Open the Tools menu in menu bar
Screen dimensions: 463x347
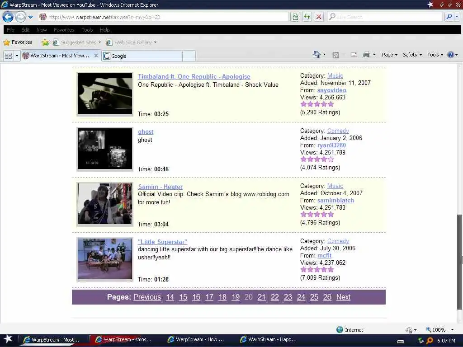[x=87, y=30]
